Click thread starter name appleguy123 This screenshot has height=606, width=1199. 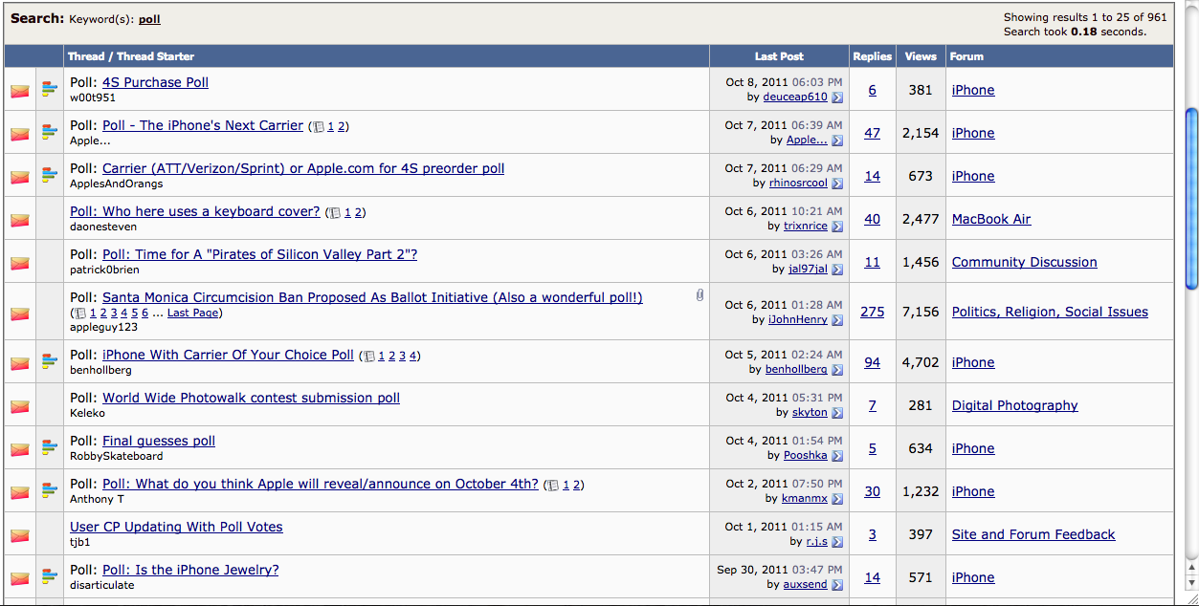coord(103,327)
